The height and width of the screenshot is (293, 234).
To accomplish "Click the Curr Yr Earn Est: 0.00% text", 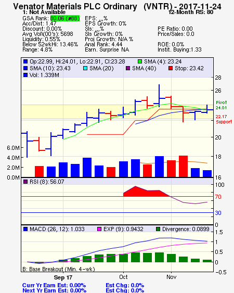I will 54,285.
